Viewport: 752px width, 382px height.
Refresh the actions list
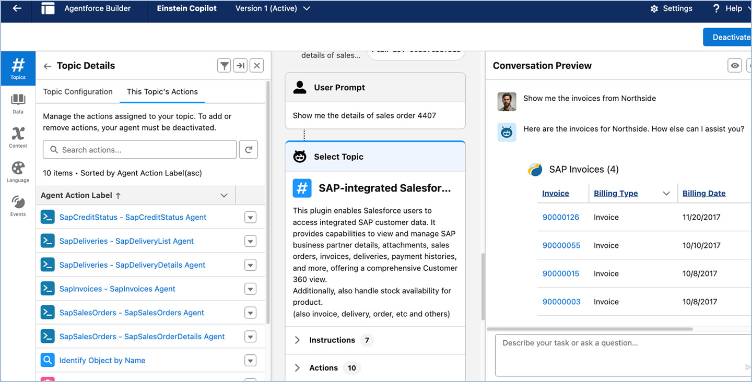coord(249,150)
